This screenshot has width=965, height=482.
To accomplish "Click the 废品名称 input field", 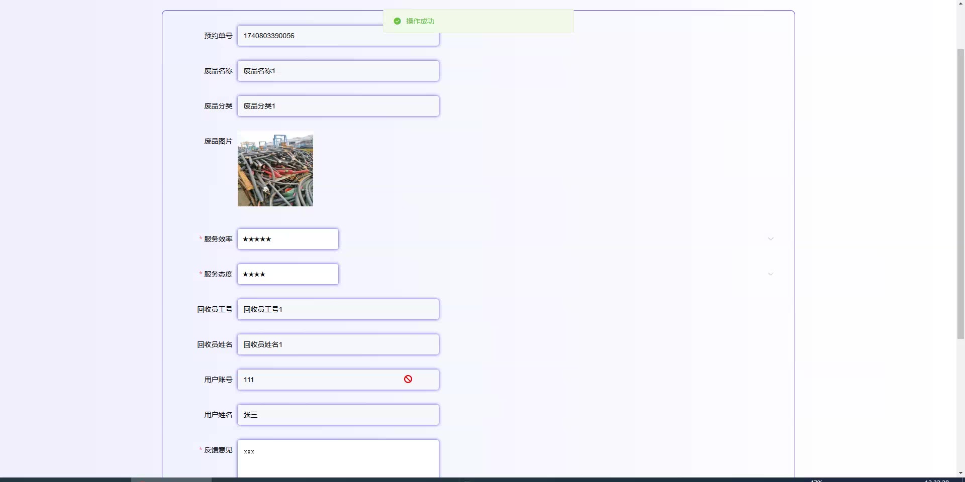I will [x=338, y=71].
